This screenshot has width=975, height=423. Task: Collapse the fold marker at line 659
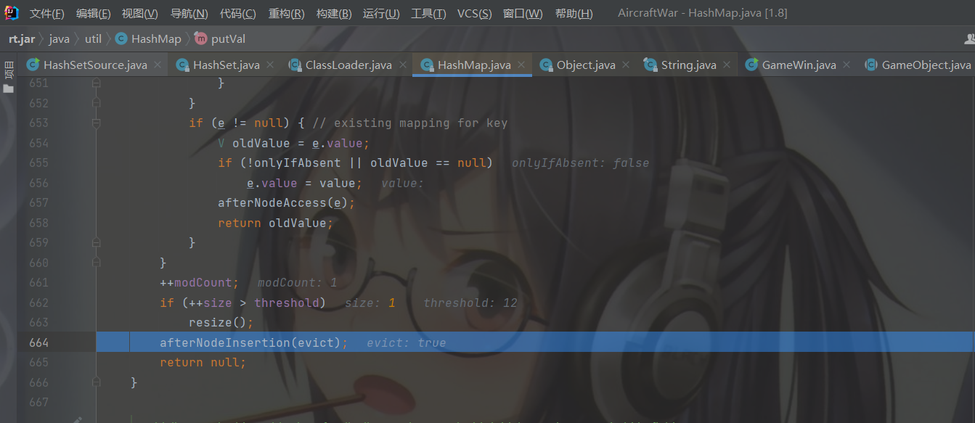point(97,244)
